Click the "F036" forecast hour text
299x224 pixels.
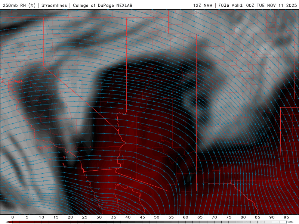(x=224, y=6)
